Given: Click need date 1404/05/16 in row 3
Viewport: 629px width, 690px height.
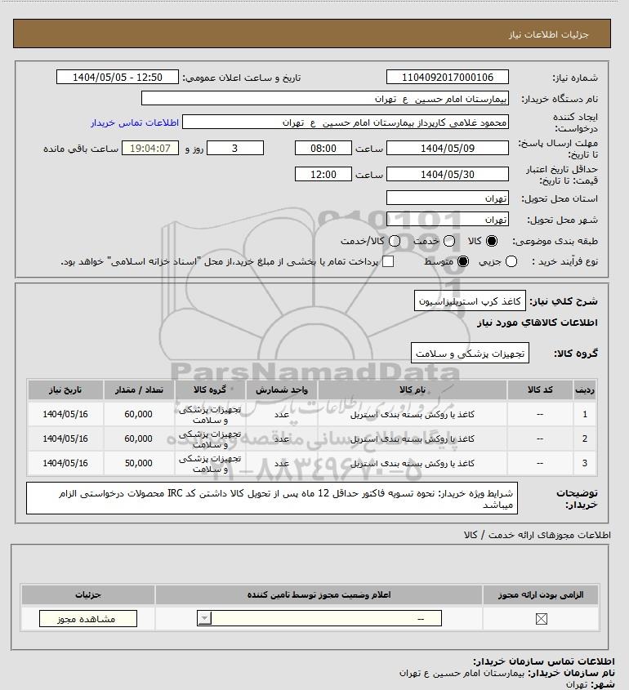Looking at the screenshot, I should (x=65, y=463).
